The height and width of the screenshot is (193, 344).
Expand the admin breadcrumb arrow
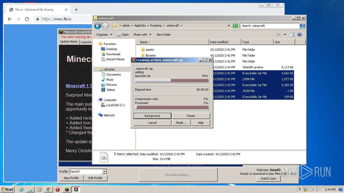(x=132, y=26)
